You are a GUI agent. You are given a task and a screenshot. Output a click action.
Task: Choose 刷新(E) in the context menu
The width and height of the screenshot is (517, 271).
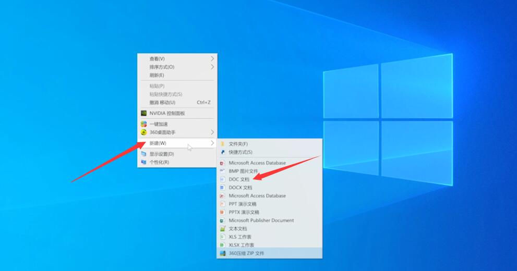point(177,75)
